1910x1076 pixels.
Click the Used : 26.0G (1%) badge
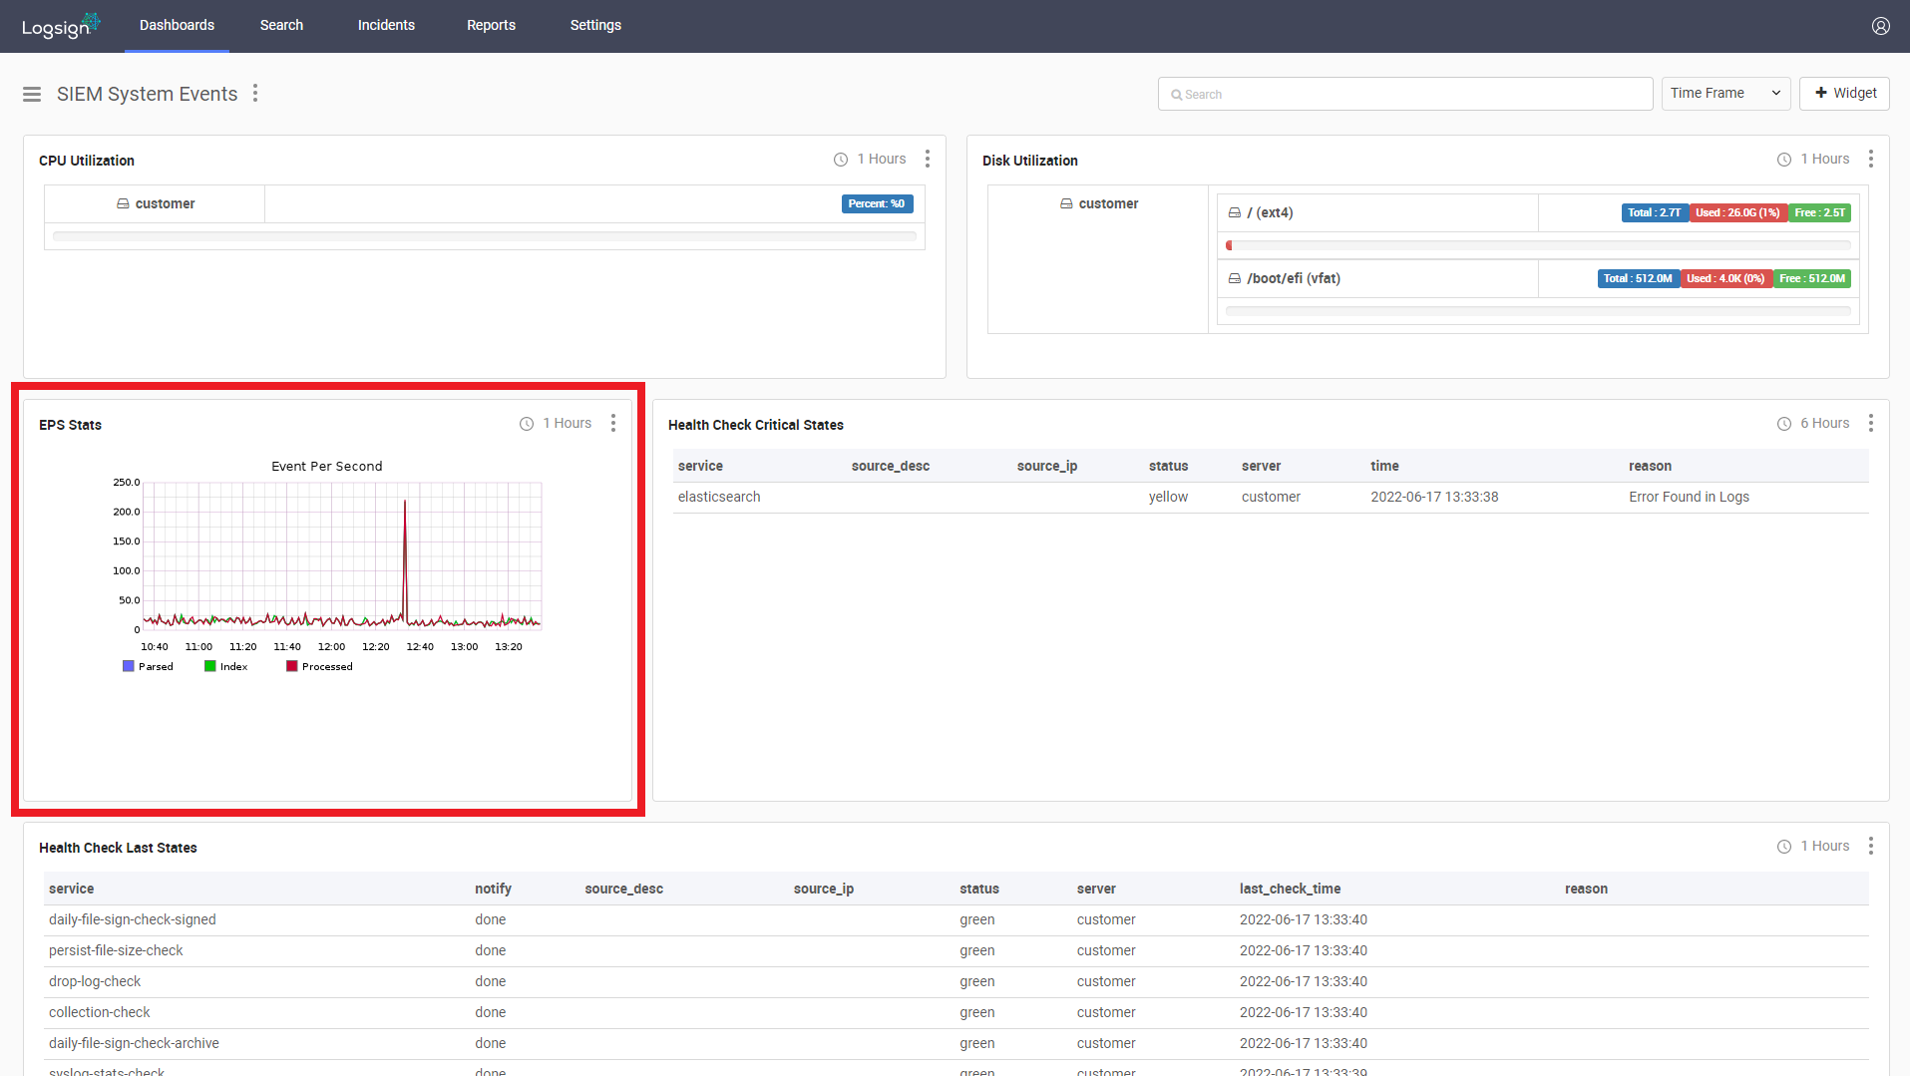pos(1737,212)
